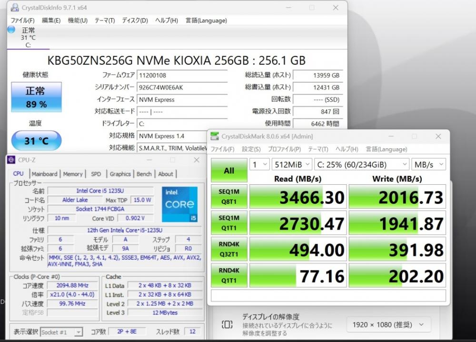This screenshot has width=476, height=342.
Task: Open 機能(U) menu in CrystalDiskInfo
Action: 78,20
